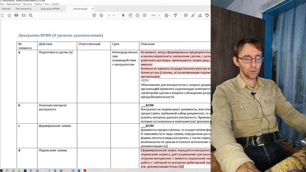This screenshot has width=306, height=172.
Task: Switch to the Инструменты tab
Action: point(23,9)
